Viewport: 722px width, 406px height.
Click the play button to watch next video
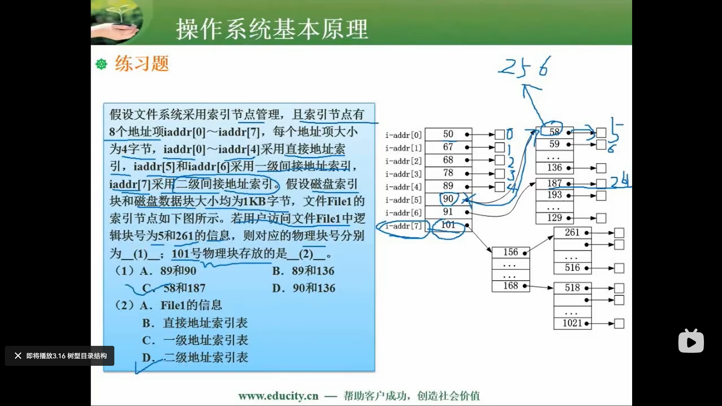(692, 342)
